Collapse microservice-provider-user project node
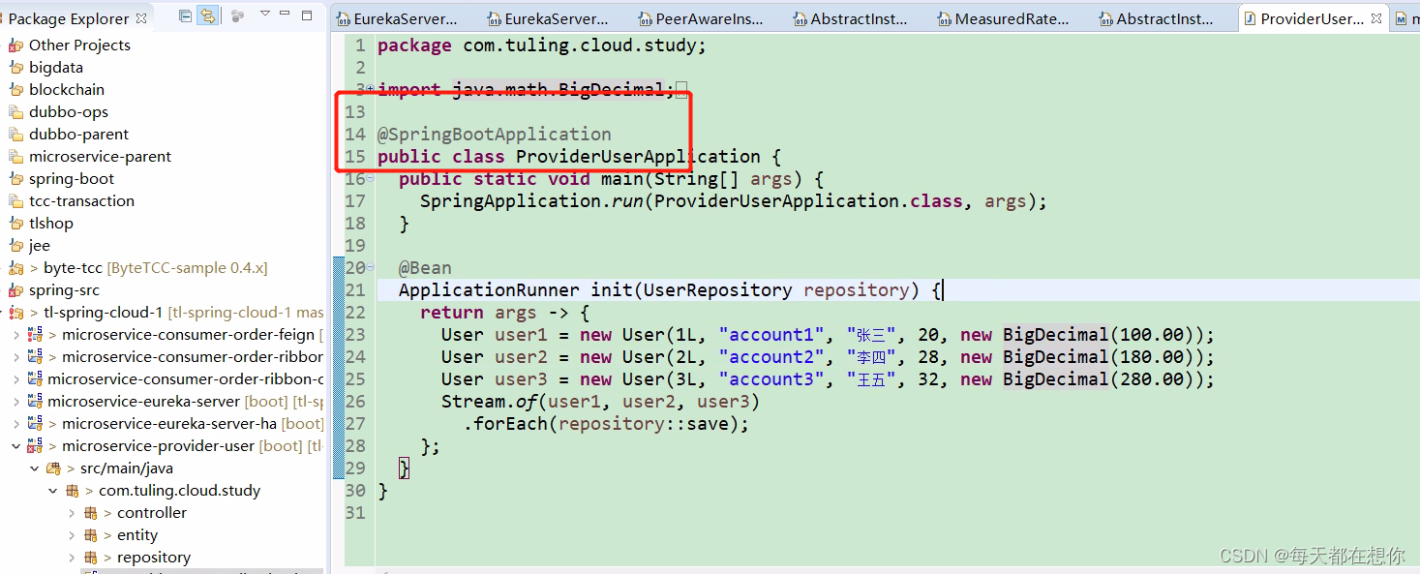 [15, 446]
